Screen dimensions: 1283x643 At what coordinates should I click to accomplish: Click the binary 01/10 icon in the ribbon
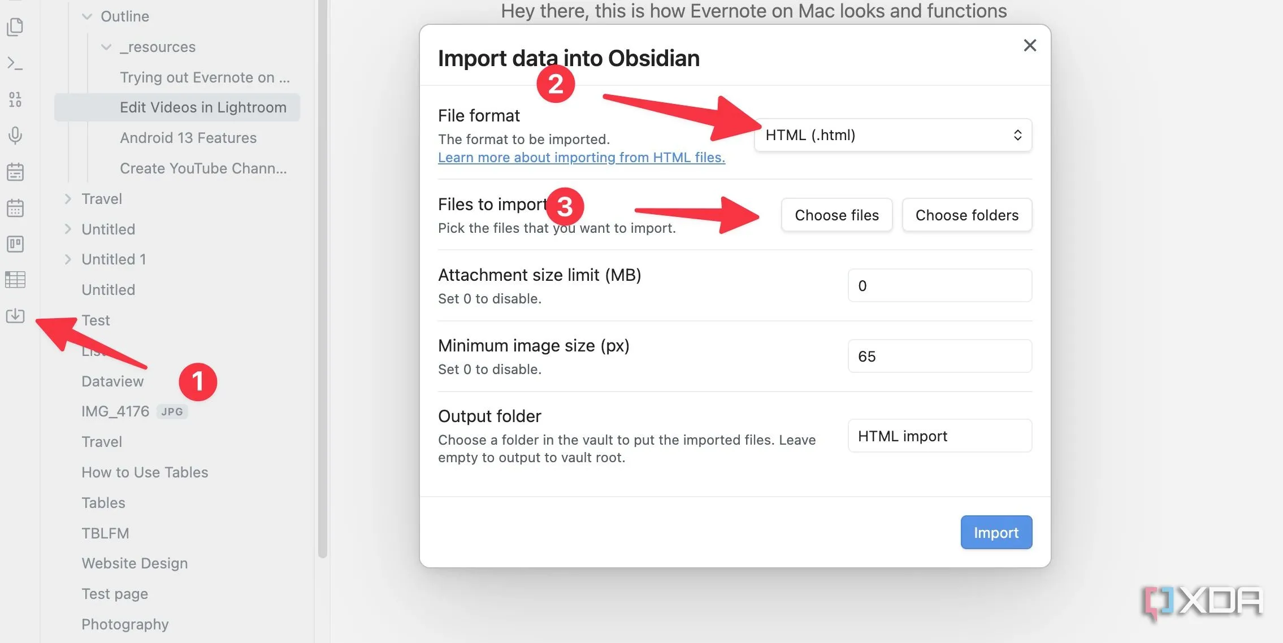[x=15, y=99]
